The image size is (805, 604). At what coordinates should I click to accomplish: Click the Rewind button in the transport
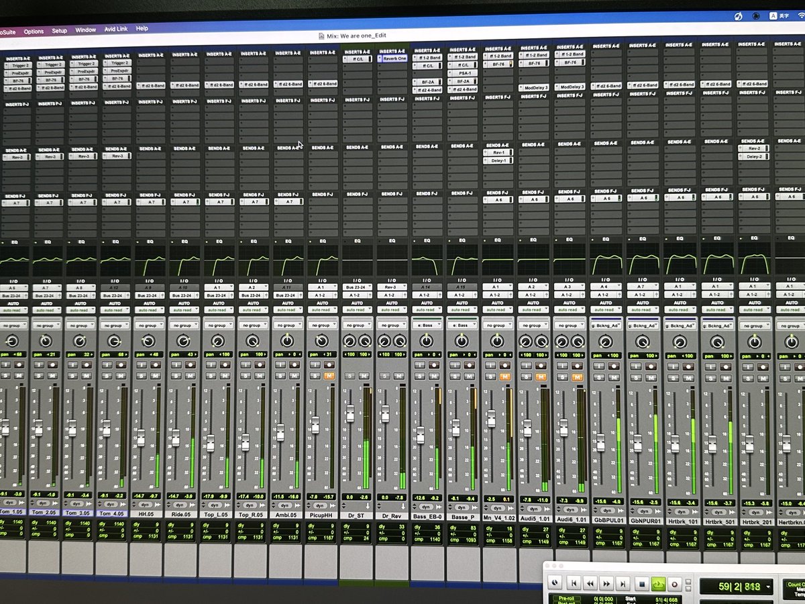click(x=590, y=583)
